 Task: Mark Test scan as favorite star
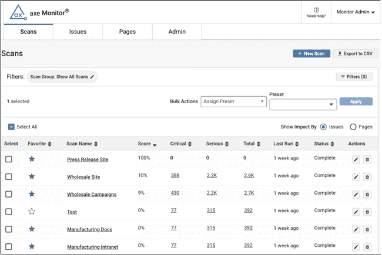click(x=32, y=212)
